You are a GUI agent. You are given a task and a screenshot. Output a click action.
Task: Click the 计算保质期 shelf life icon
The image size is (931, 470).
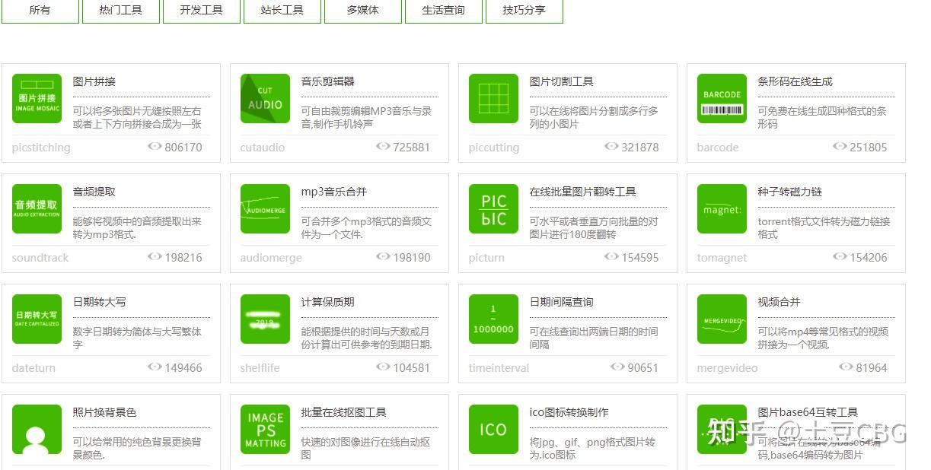tap(265, 319)
